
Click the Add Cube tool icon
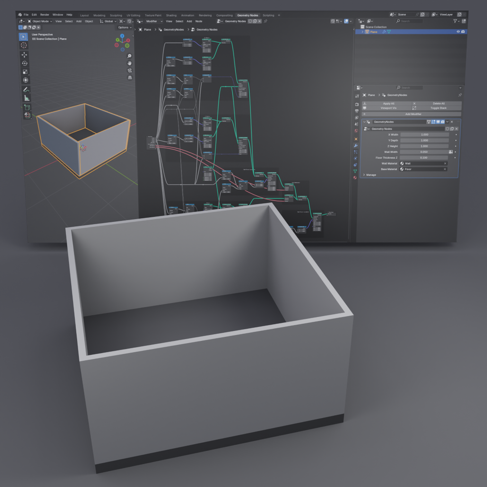[25, 105]
